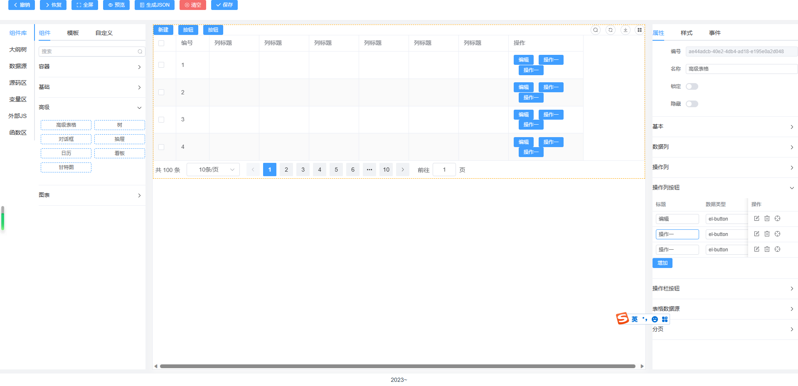Viewport: 798px width, 386px height.
Task: Toggle the 隐藏 switch
Action: 692,104
